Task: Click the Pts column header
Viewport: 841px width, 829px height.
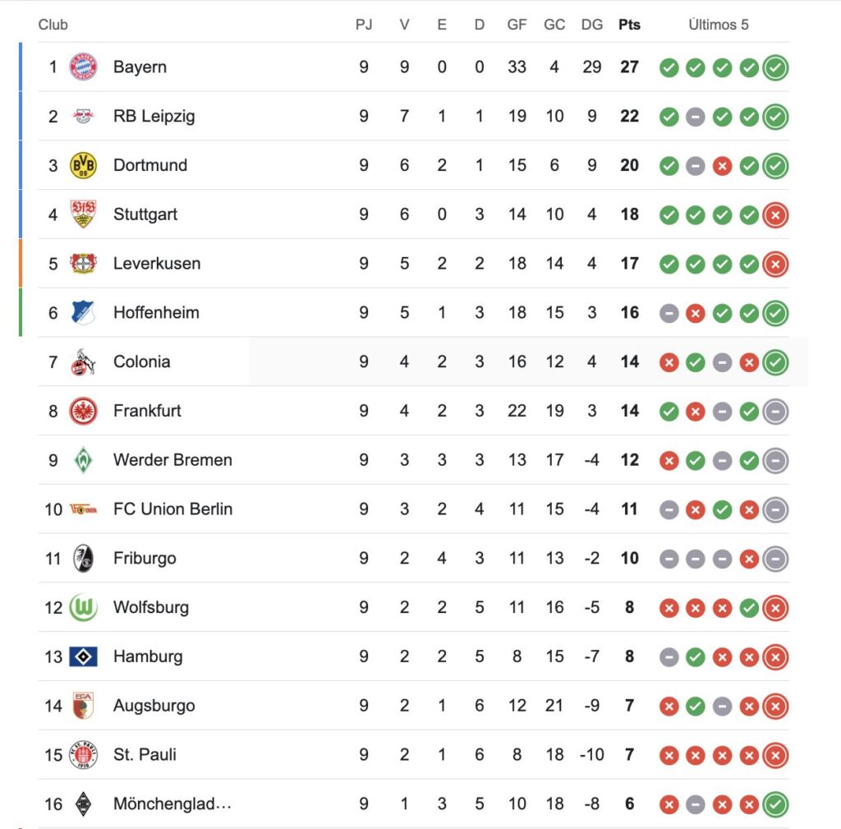Action: pyautogui.click(x=629, y=25)
